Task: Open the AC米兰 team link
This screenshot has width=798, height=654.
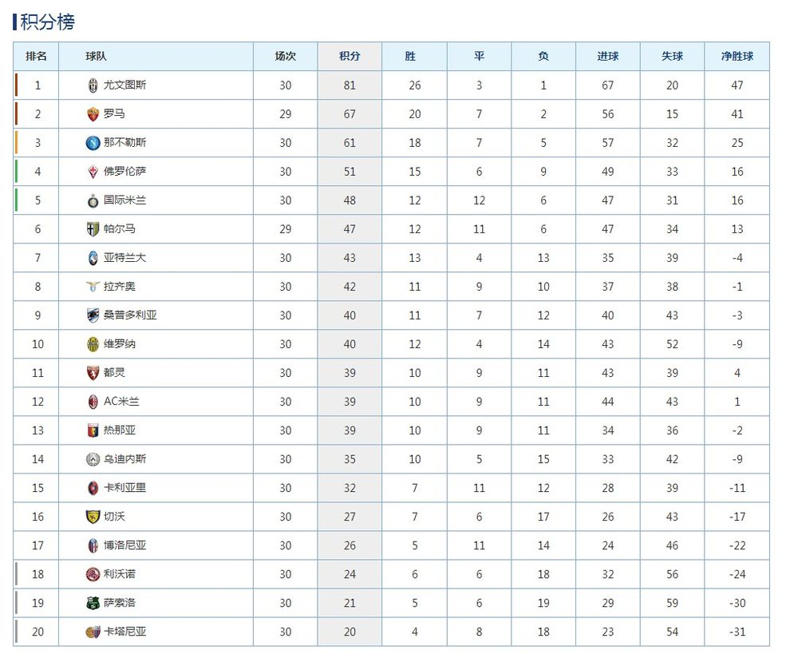Action: point(121,402)
